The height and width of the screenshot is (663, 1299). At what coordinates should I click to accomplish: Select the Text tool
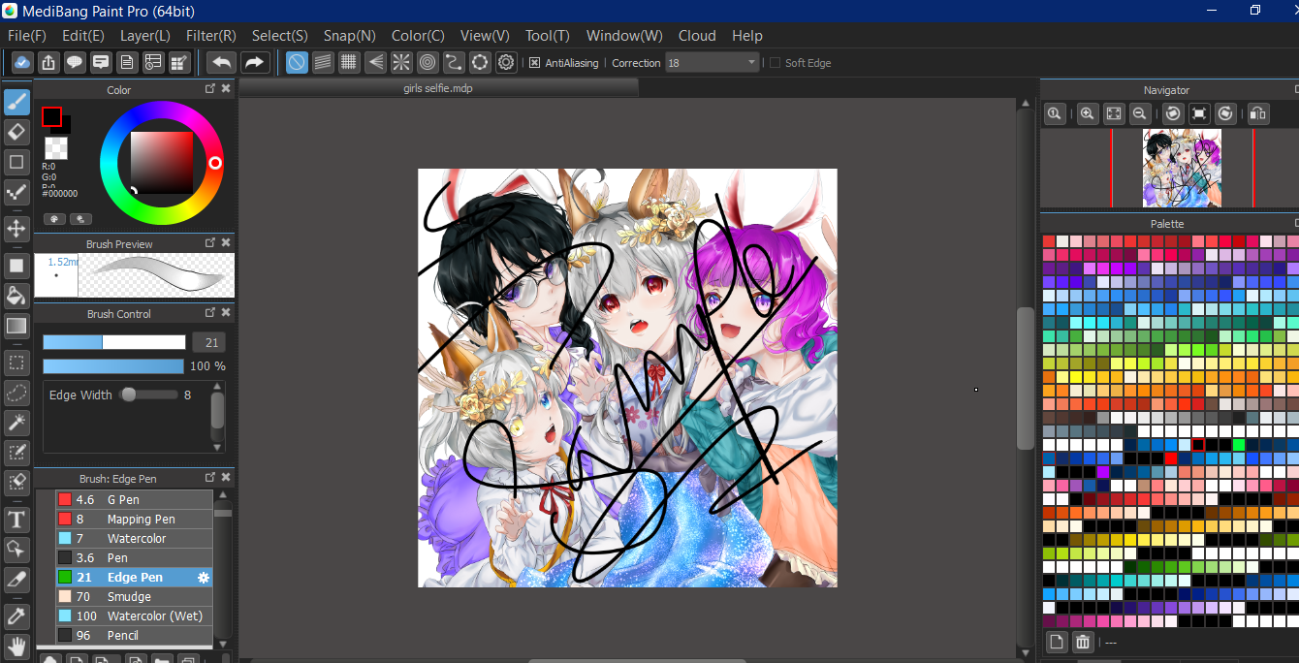(x=16, y=520)
